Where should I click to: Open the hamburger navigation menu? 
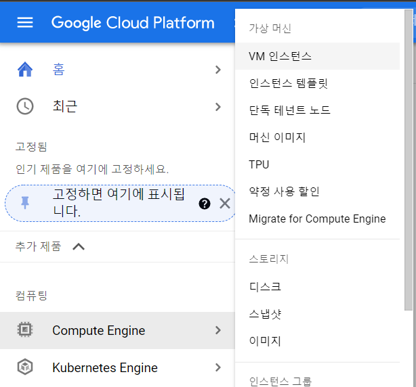[x=25, y=22]
